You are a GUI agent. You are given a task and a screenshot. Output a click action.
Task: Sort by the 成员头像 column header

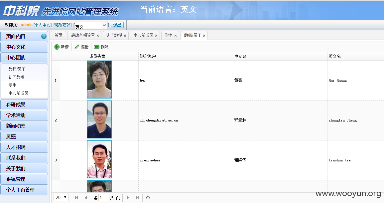(99, 56)
